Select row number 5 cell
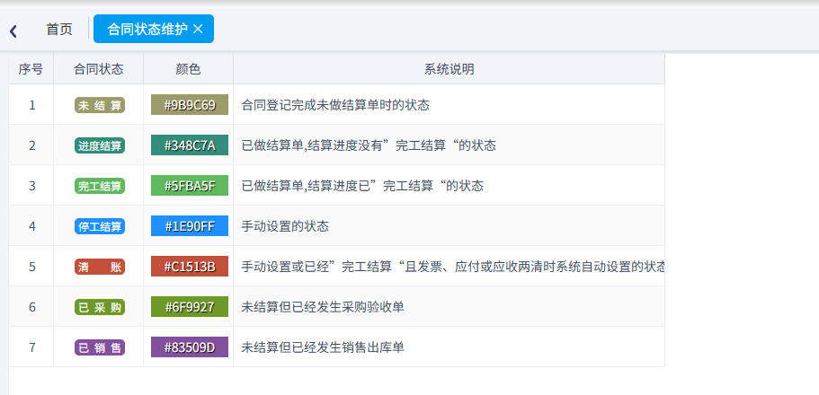 31,267
